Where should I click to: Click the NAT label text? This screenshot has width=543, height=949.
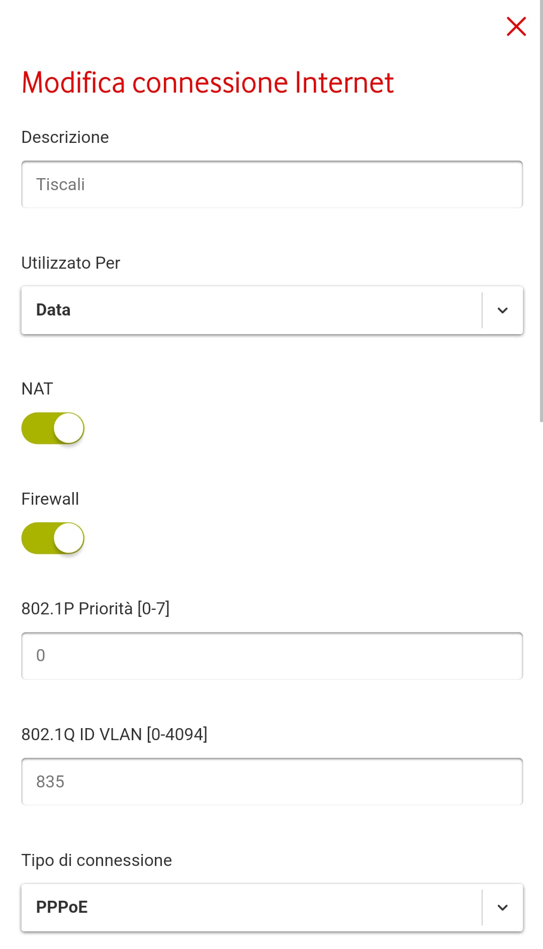37,389
